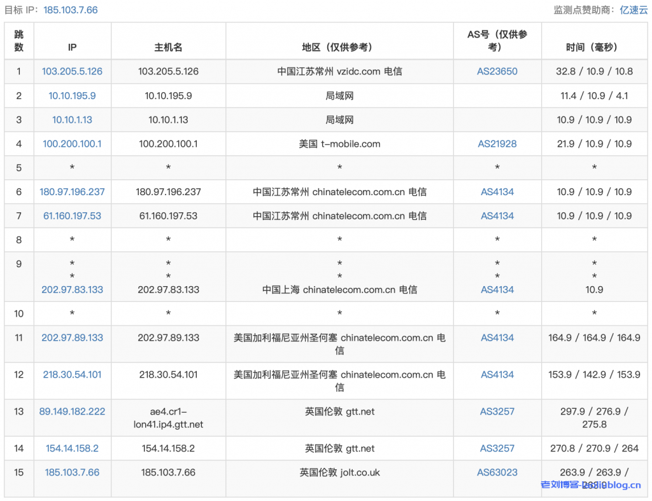The image size is (652, 501).
Task: Open AS3257 link on hop 13
Action: click(497, 411)
